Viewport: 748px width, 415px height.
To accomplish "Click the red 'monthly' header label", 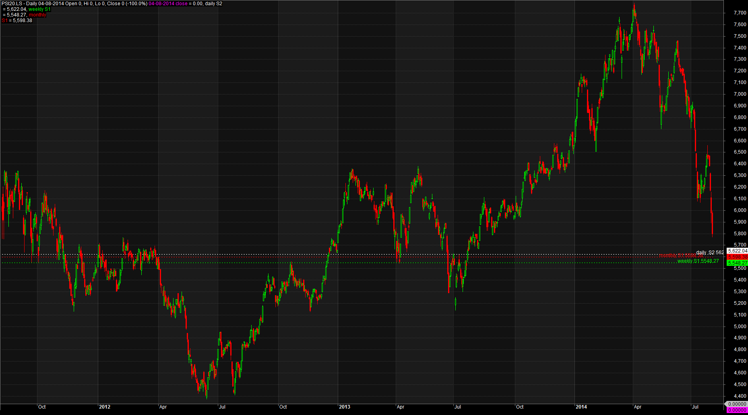I will 37,15.
